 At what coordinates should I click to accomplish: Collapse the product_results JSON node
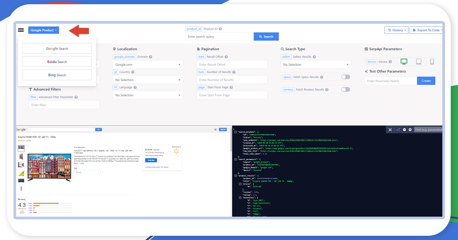point(235,176)
